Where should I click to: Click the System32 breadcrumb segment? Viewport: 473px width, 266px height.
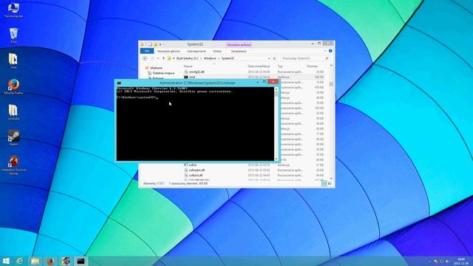pyautogui.click(x=228, y=58)
